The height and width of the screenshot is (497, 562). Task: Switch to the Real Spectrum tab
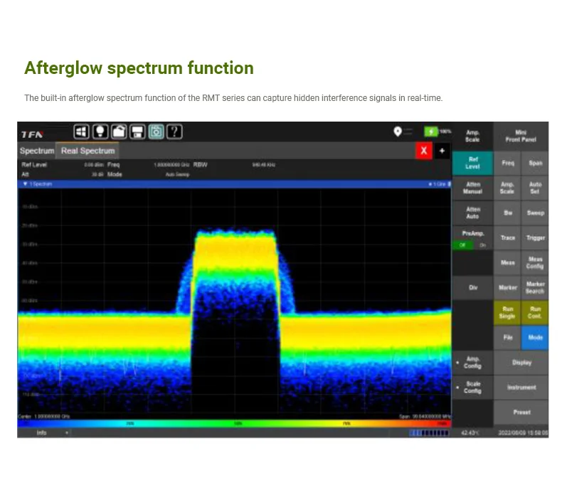pos(88,151)
